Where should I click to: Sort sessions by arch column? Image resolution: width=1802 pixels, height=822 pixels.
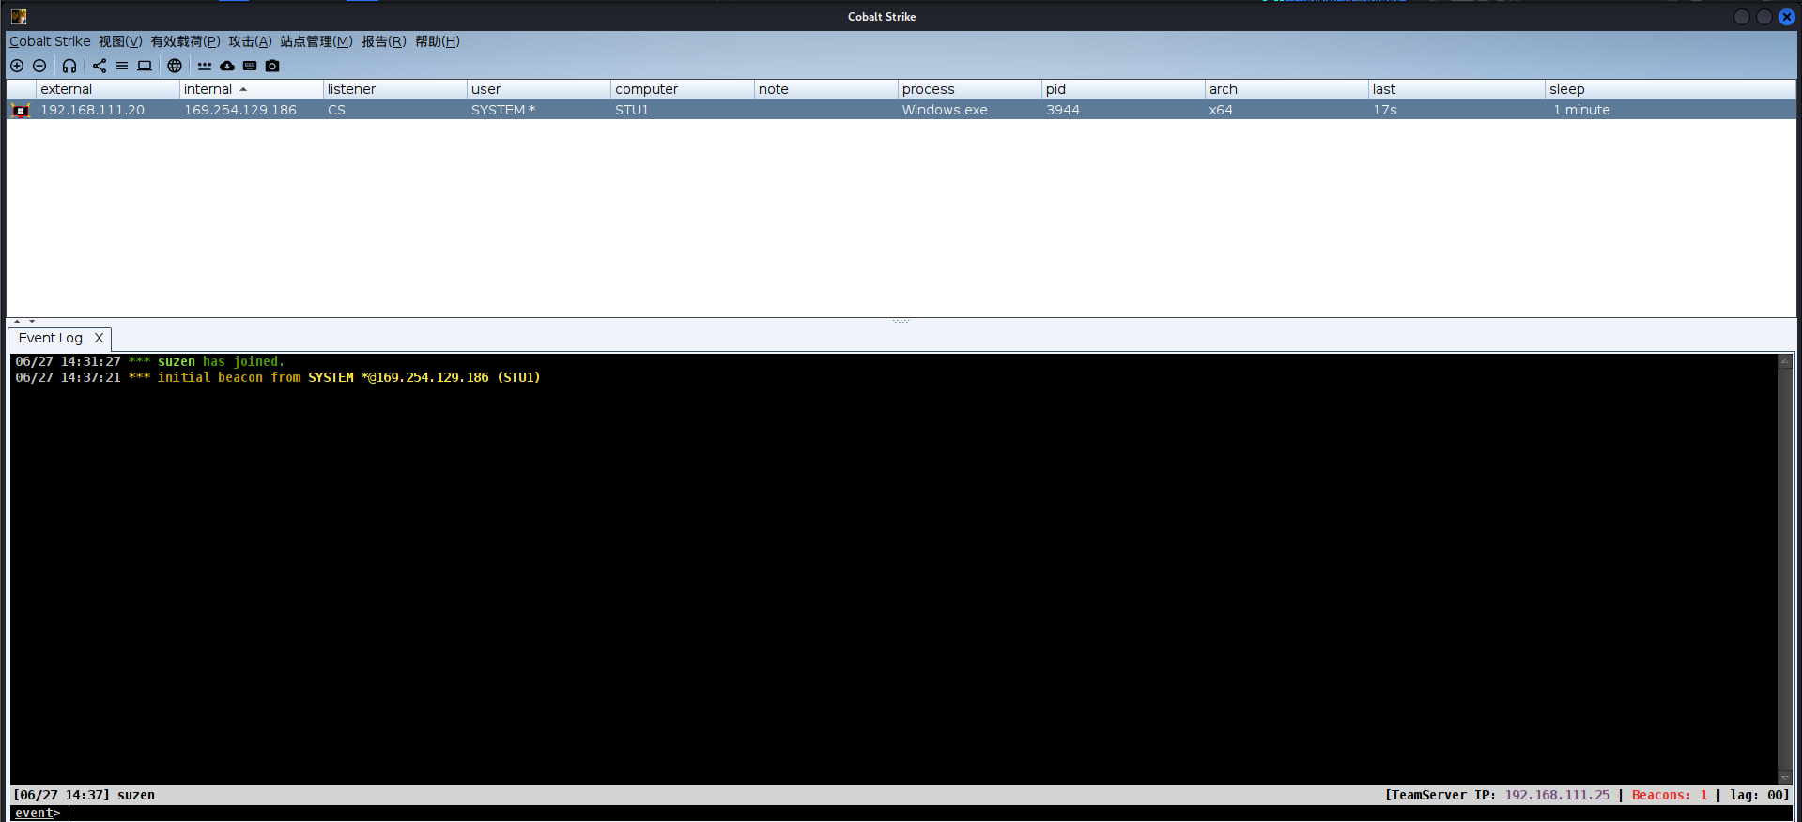[1287, 89]
